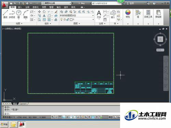
Task: Open the WCS coordinate system dropdown
Action: coord(160,50)
